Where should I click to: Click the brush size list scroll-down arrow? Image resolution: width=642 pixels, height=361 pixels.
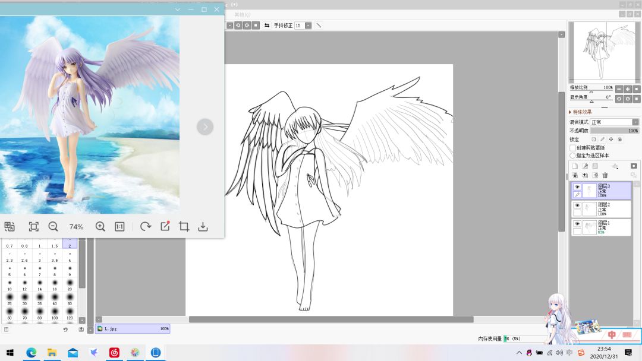click(x=82, y=320)
